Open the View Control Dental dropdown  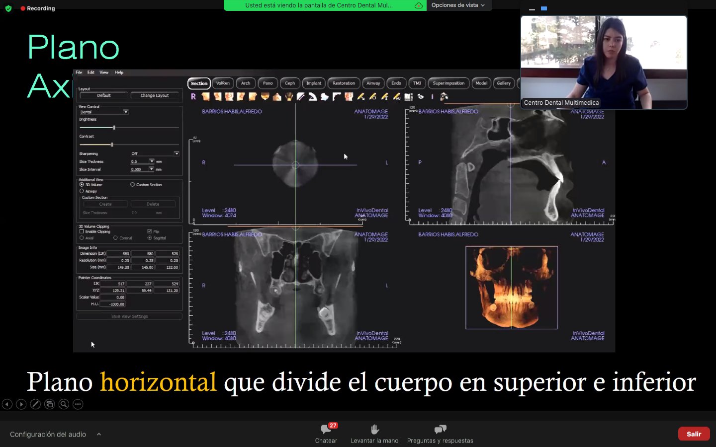[104, 112]
